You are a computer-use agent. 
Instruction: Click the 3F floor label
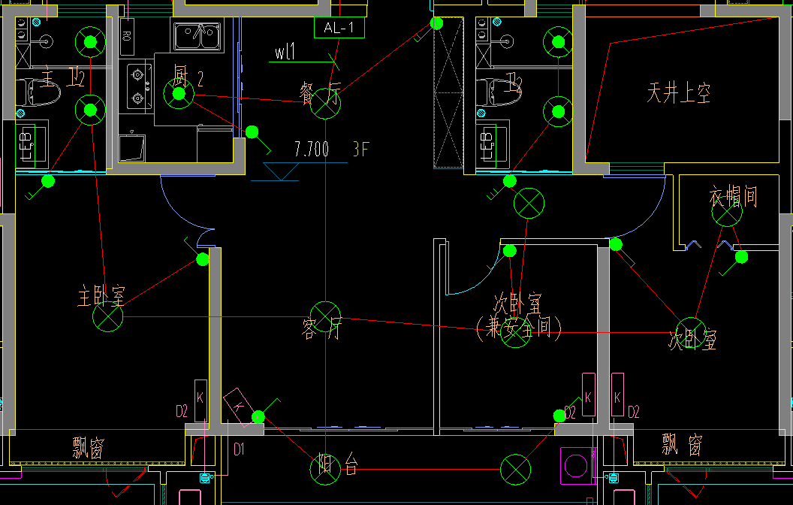(361, 149)
